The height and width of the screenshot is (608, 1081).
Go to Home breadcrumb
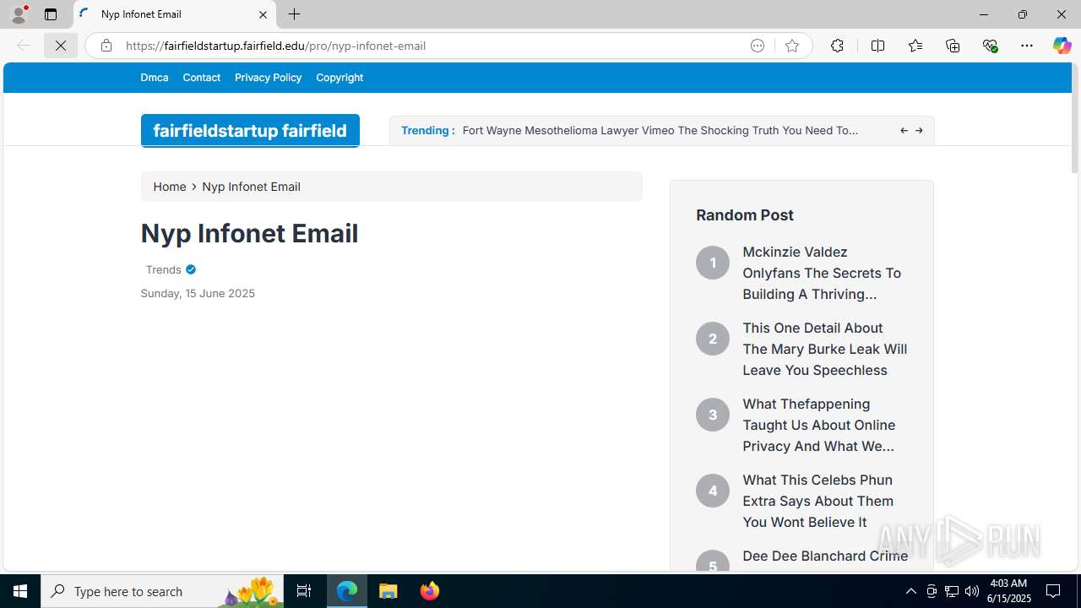[x=170, y=187]
